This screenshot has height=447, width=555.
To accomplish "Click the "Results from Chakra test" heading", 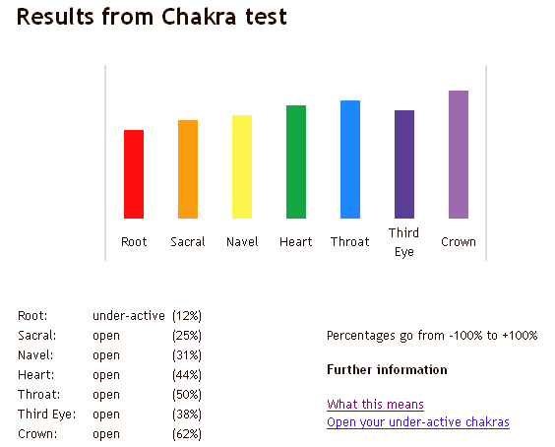I will tap(152, 17).
